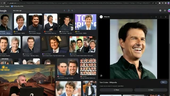Reload the page with the browser refresh icon
Screen dimensions: 170x96
(x=4, y=3)
